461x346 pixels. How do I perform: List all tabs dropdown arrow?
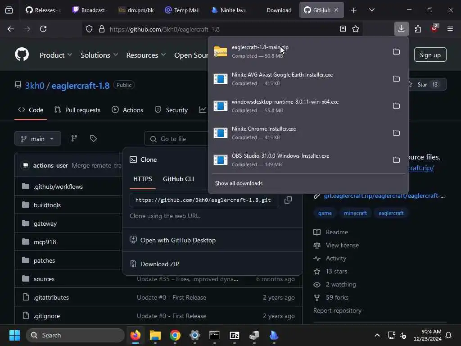tap(371, 10)
